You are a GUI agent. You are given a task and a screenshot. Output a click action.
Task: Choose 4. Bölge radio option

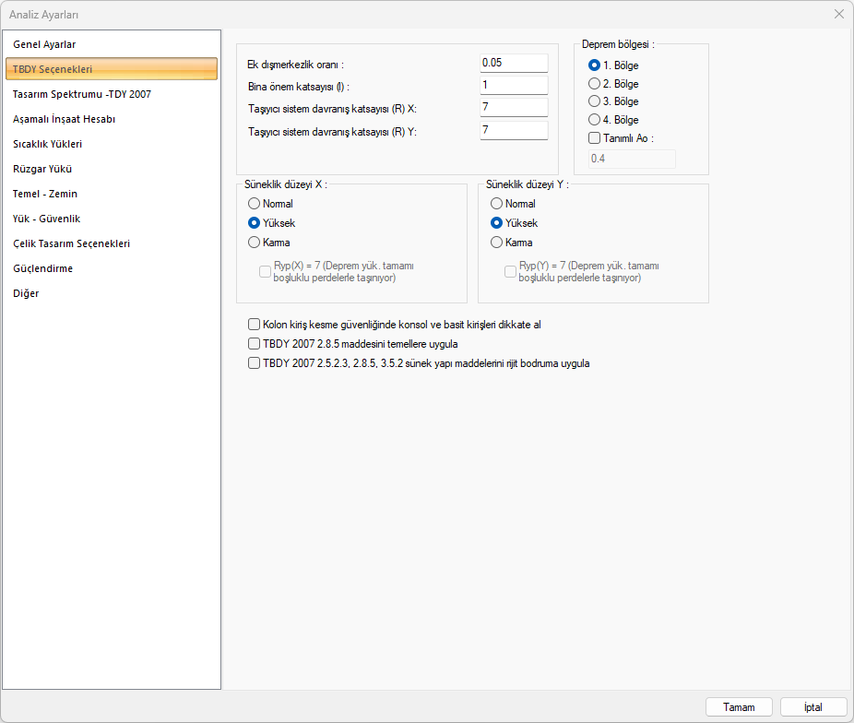[x=595, y=120]
